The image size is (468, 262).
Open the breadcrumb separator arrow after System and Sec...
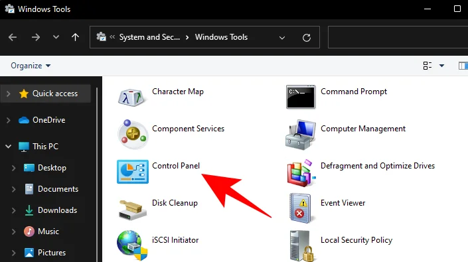[187, 37]
